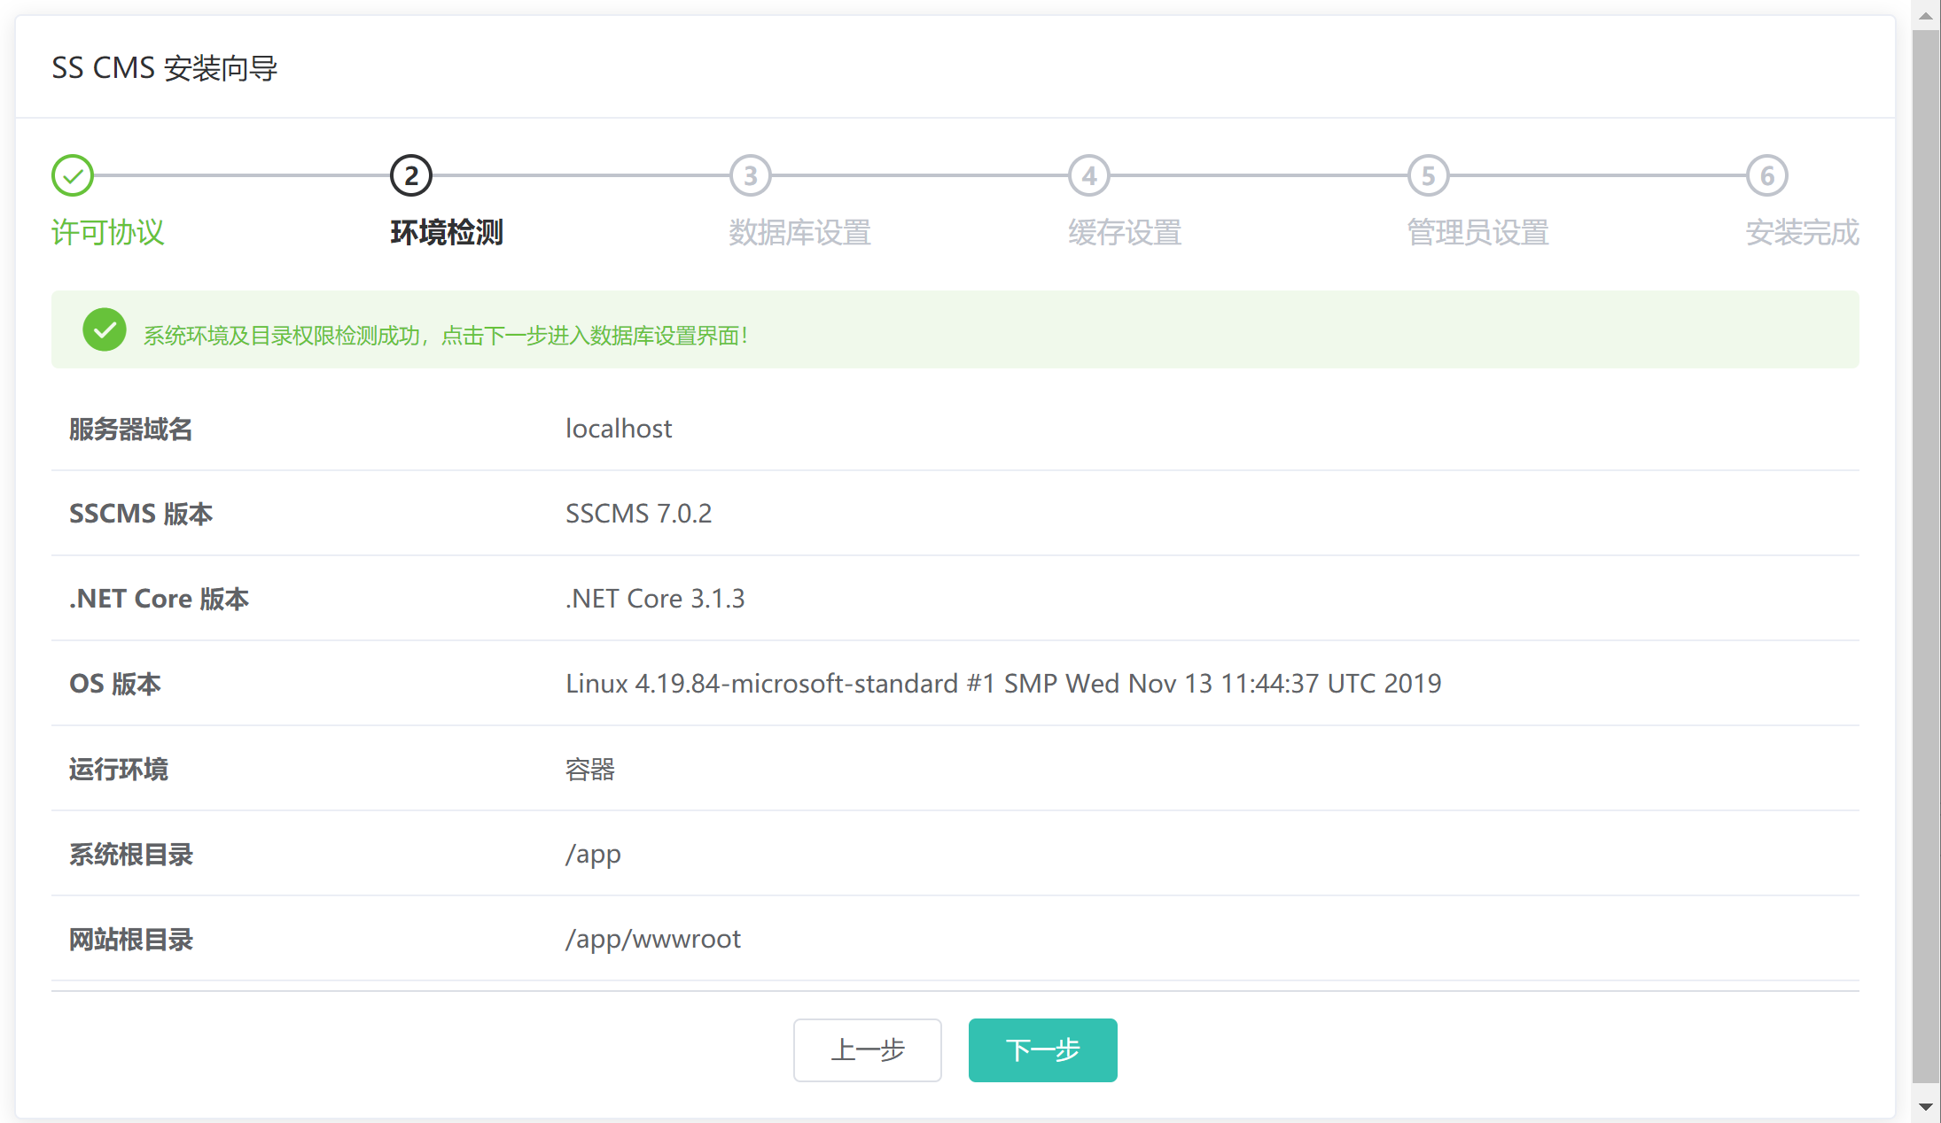1941x1123 pixels.
Task: Click the step 3 circle icon
Action: 751,175
